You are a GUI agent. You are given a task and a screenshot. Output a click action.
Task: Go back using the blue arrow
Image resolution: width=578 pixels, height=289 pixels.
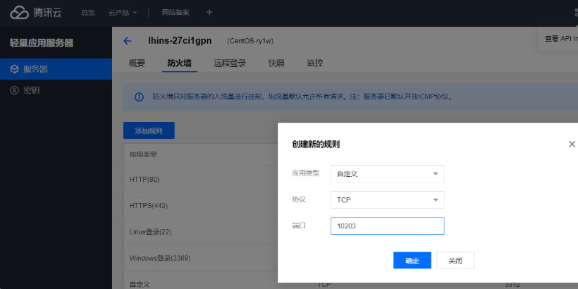(x=127, y=41)
